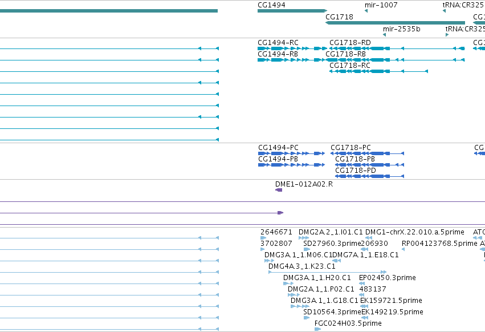Select the CG1494-PC protein glyph
Screen dimensions: 485x332
291,153
